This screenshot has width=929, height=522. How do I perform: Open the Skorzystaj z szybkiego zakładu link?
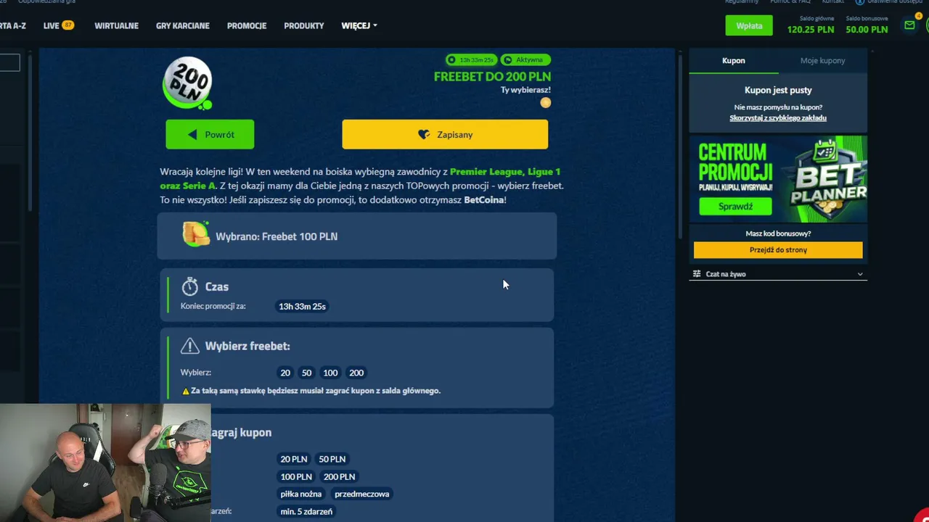coord(778,117)
